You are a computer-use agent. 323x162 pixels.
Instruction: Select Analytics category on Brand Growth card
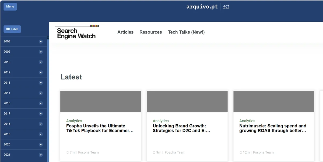click(x=161, y=121)
